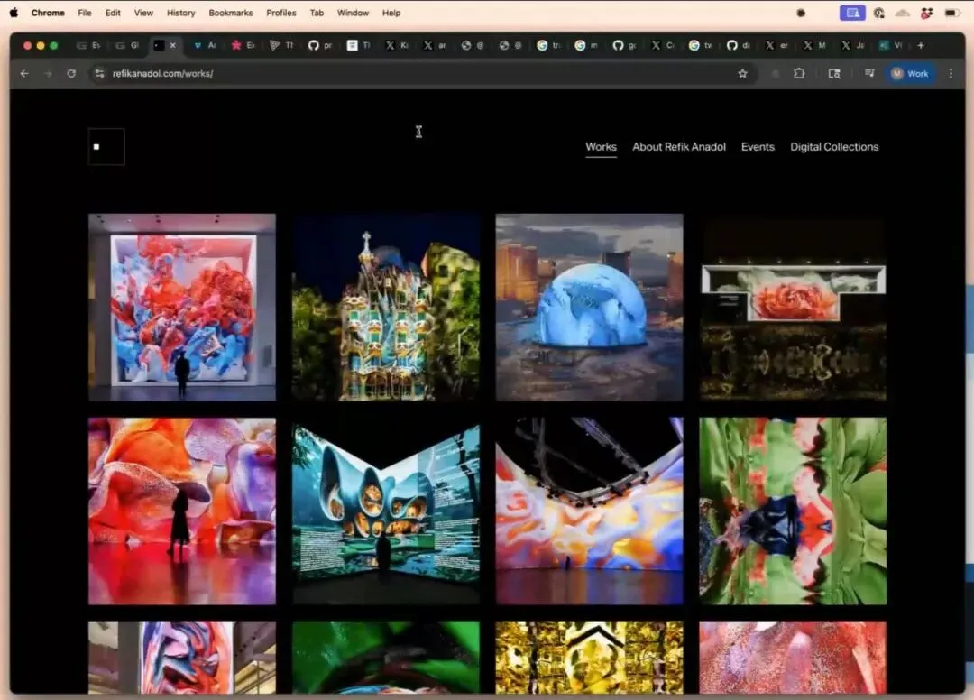974x700 pixels.
Task: Open the Window menu
Action: [353, 13]
